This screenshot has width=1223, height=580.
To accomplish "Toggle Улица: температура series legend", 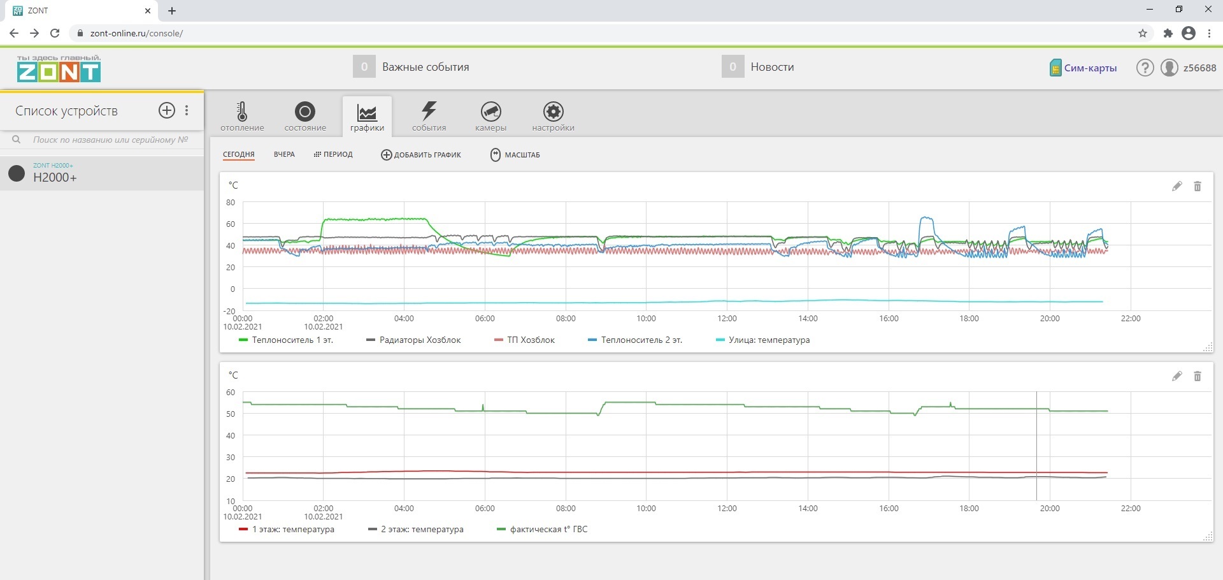I will point(762,340).
